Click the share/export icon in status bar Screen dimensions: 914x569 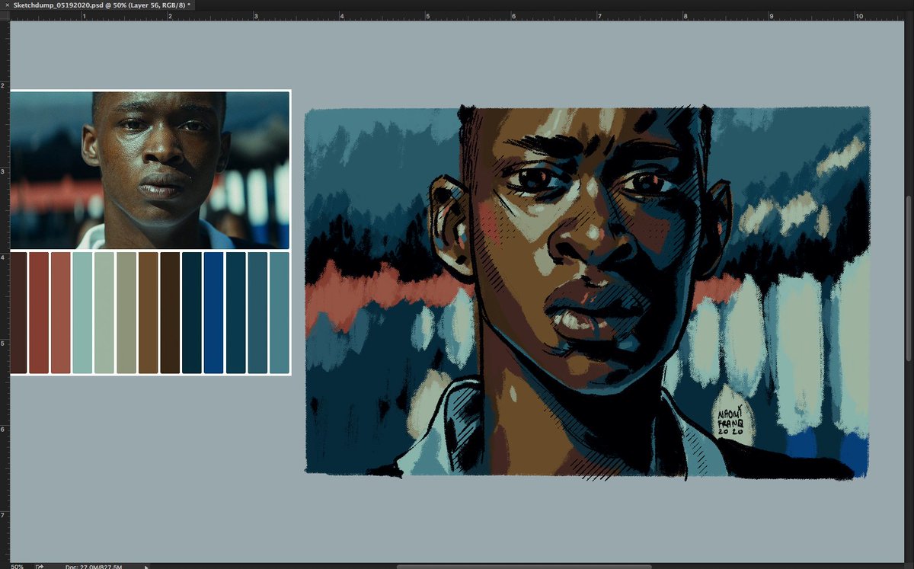click(39, 566)
